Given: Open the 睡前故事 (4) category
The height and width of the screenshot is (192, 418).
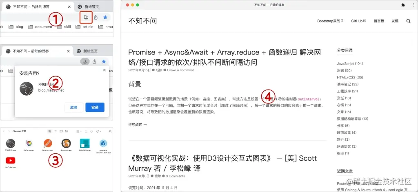Looking at the screenshot, I should tap(347, 133).
